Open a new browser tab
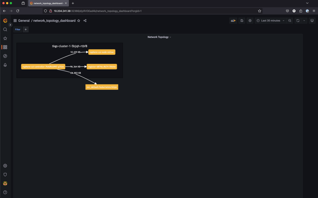 (x=73, y=3)
